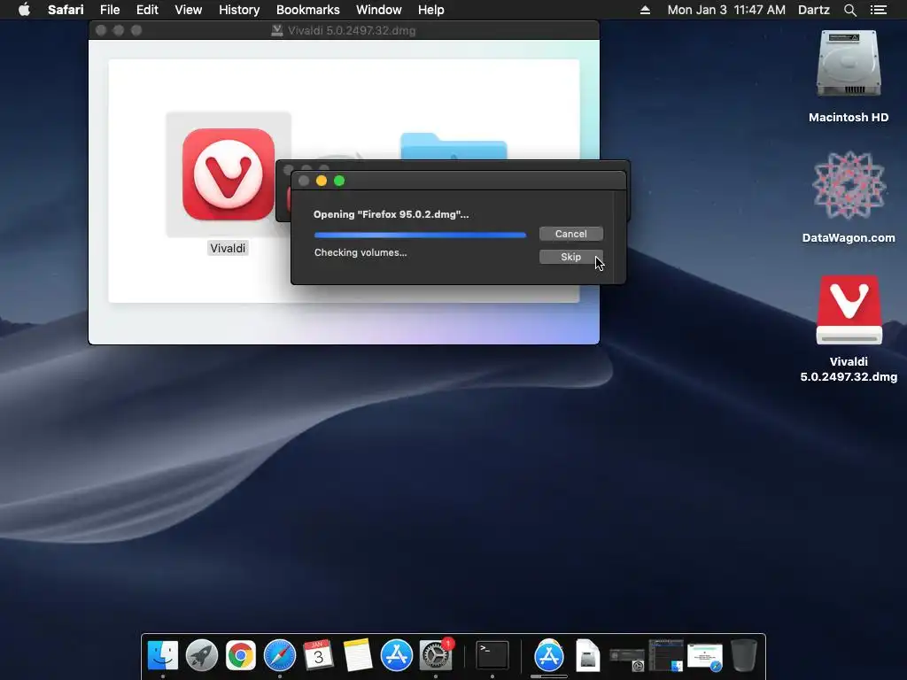The height and width of the screenshot is (680, 907).
Task: Open the Safari menu
Action: pyautogui.click(x=66, y=10)
